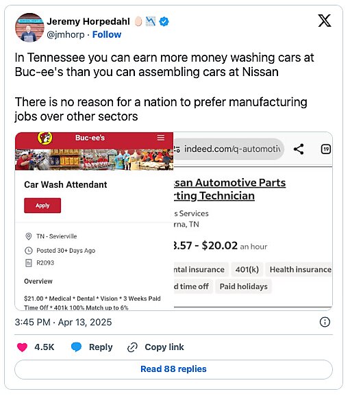The image size is (350, 398).
Task: Click the red Apply button
Action: [42, 206]
